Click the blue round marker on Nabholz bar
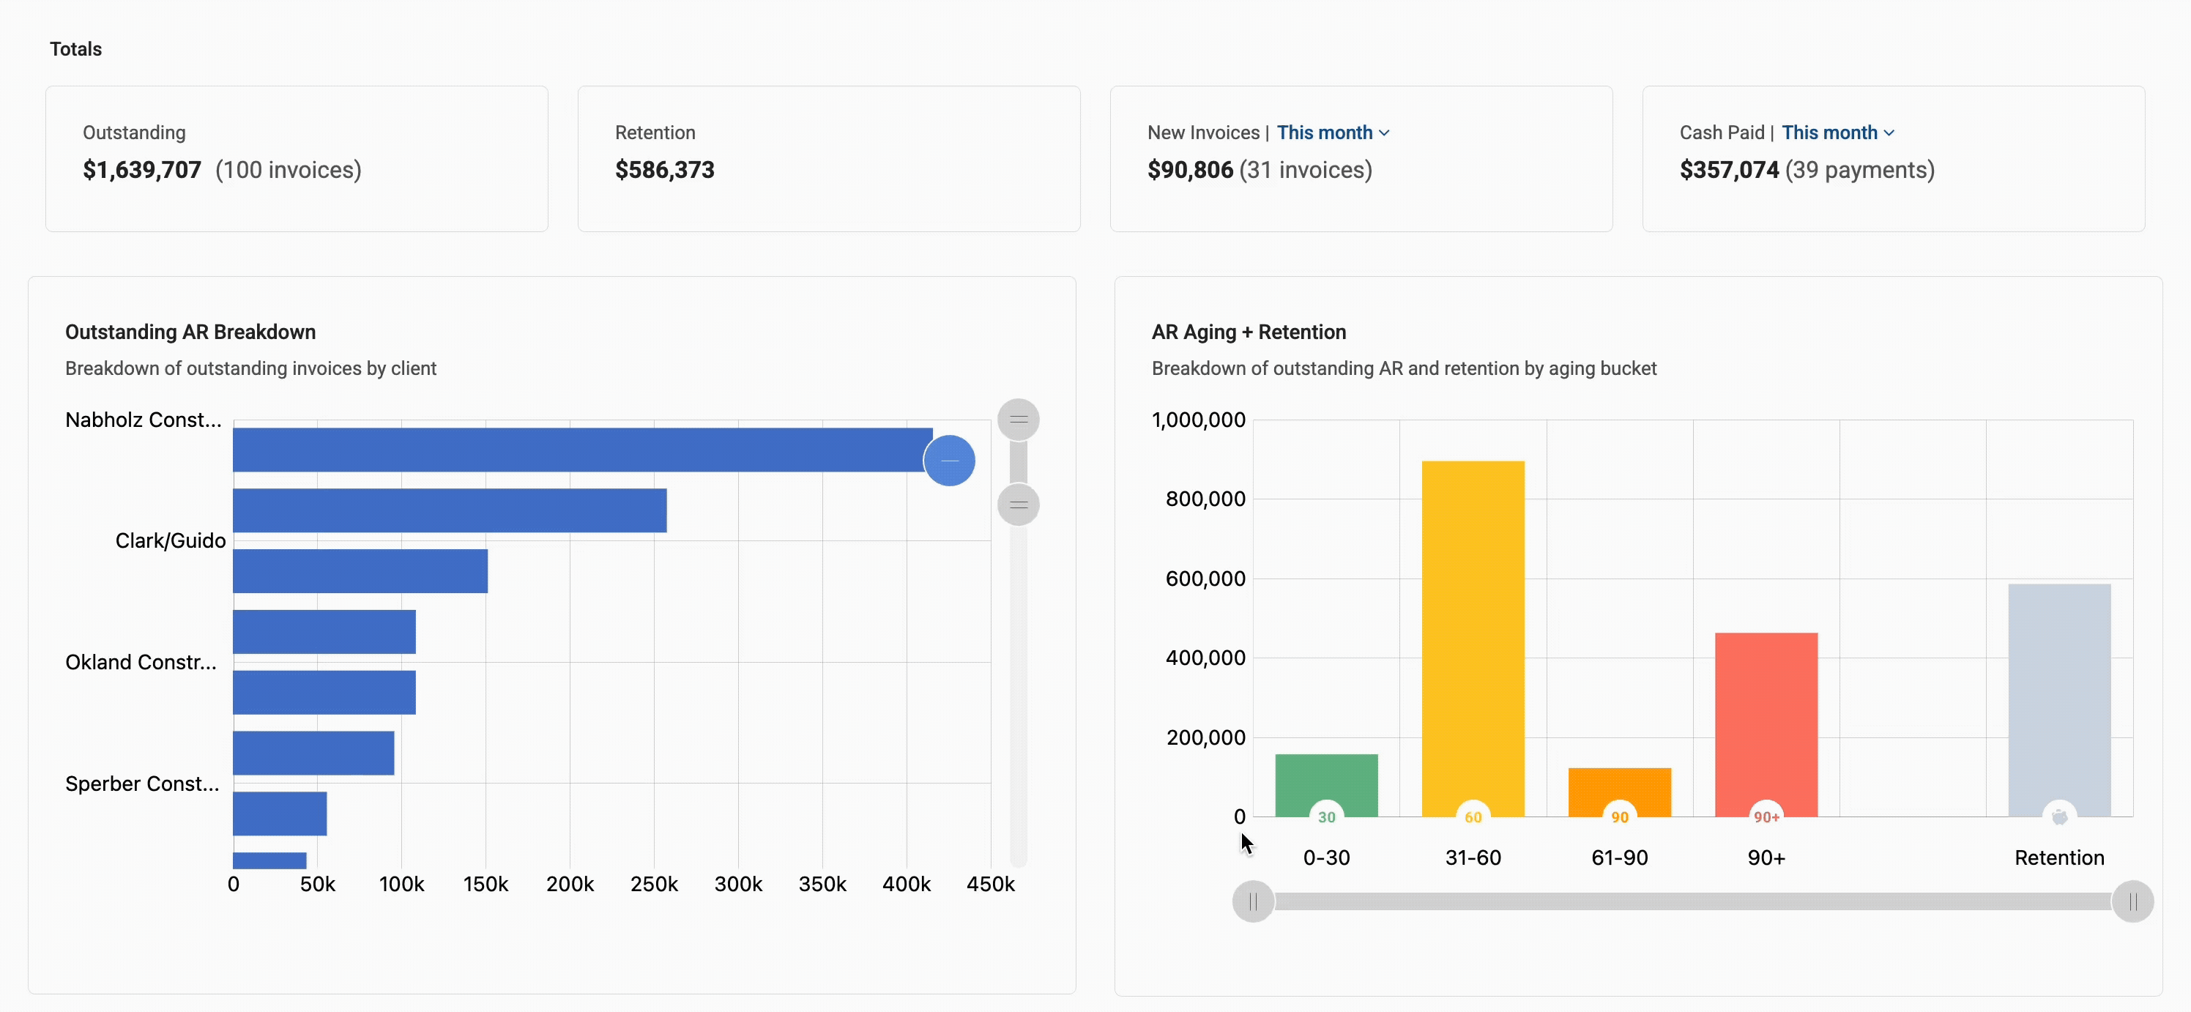The height and width of the screenshot is (1012, 2191). point(949,461)
